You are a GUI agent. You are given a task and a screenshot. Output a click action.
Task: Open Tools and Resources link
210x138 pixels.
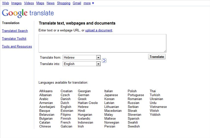[17, 46]
